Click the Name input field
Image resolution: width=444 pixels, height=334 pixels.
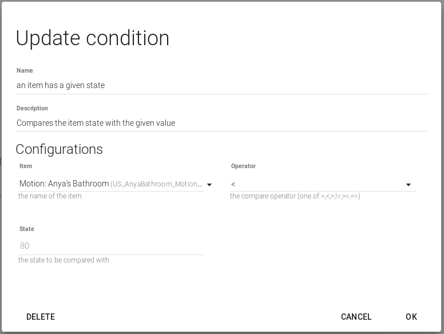tap(221, 85)
